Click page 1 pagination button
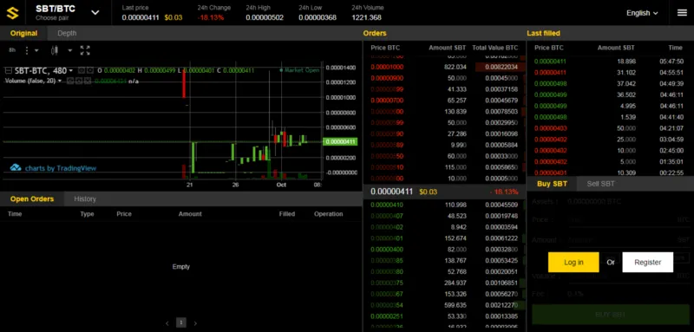 (x=181, y=322)
